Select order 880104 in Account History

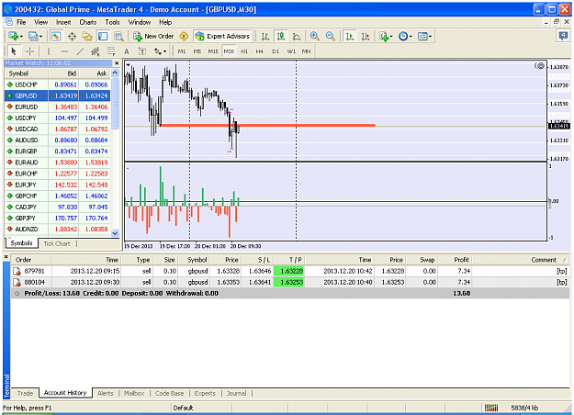[x=290, y=282]
